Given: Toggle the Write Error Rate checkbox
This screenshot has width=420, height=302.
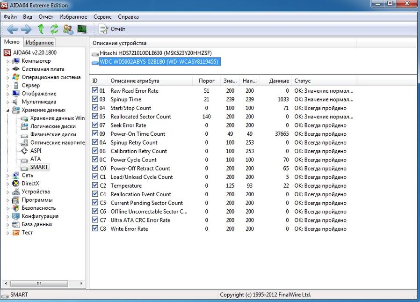Looking at the screenshot, I should [95, 228].
